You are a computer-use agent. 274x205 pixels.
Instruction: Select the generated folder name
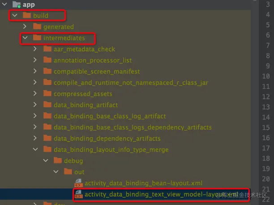(59, 27)
